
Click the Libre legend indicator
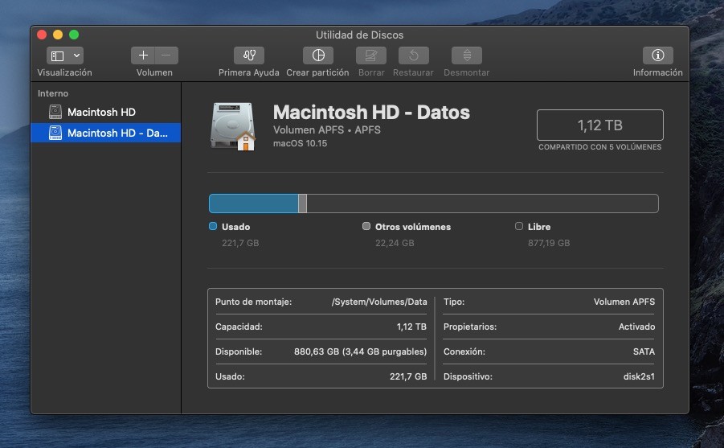click(x=519, y=226)
